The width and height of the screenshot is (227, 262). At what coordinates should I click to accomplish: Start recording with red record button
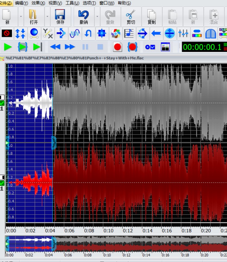pyautogui.click(x=117, y=47)
